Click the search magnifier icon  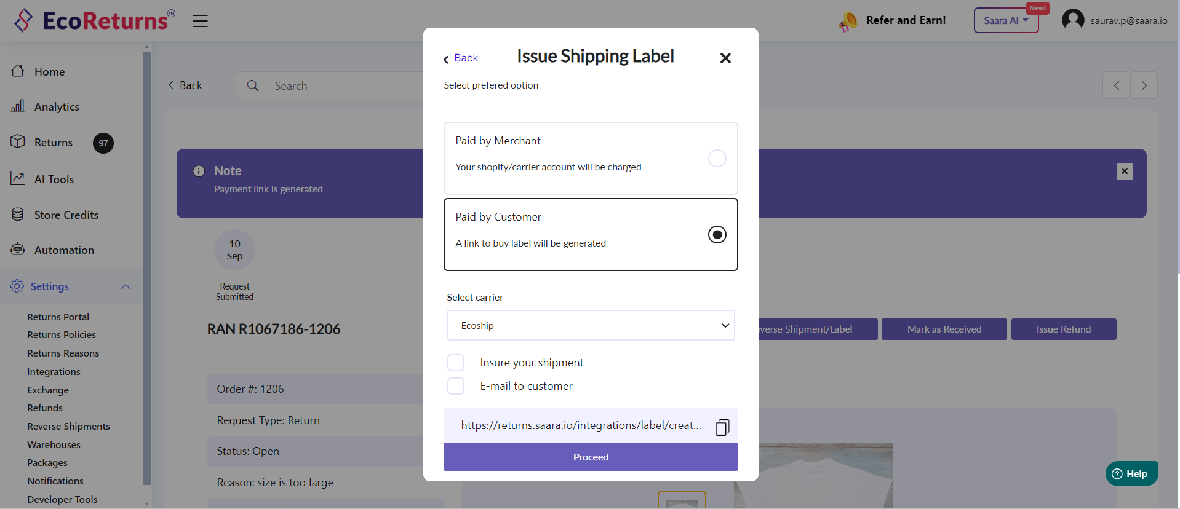tap(253, 85)
